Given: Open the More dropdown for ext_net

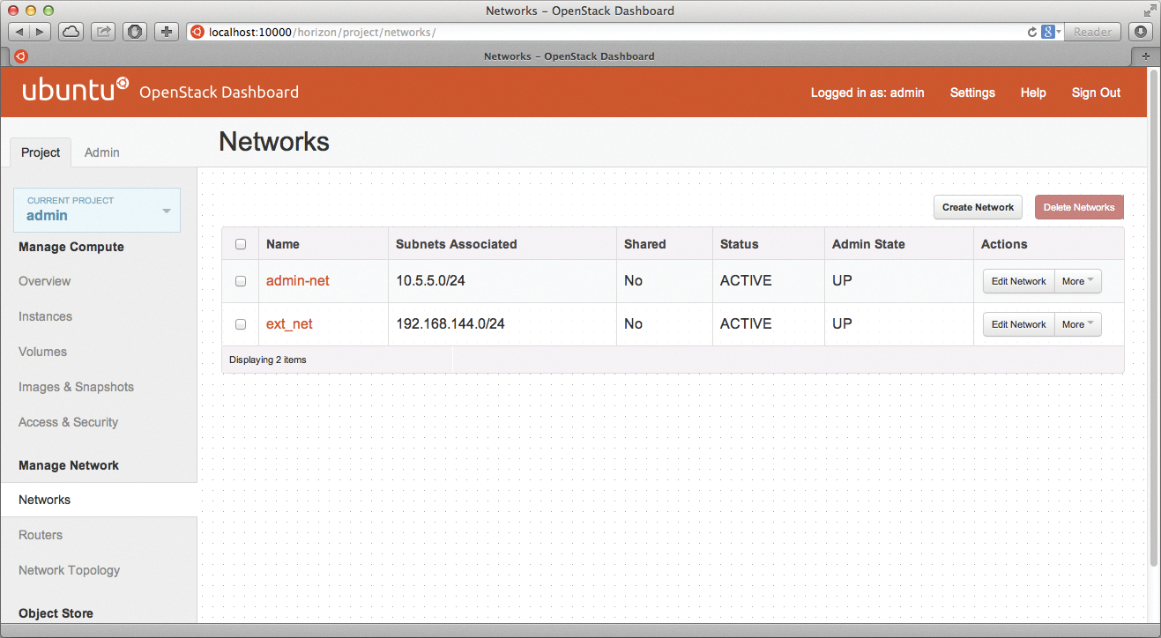Looking at the screenshot, I should pos(1077,323).
